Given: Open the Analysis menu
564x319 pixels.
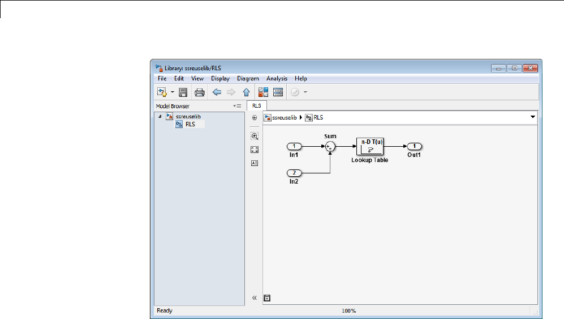Looking at the screenshot, I should point(277,79).
